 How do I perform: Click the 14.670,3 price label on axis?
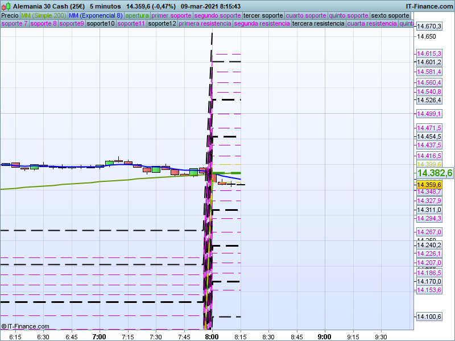tap(429, 27)
